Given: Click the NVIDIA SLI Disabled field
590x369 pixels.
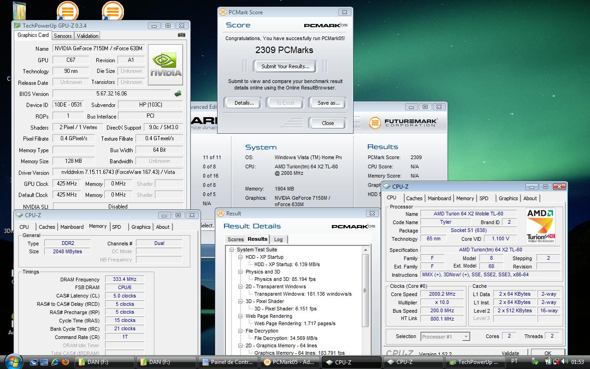Looking at the screenshot, I should tap(118, 206).
